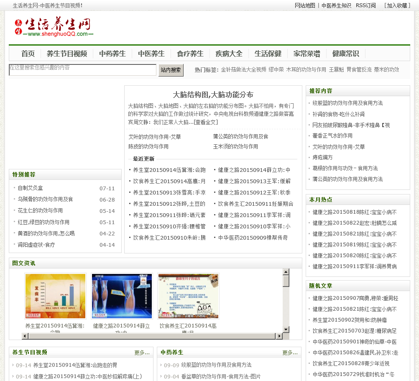Viewport: 419px width, 381px height.
Task: Click the 生活养生网 site logo
Action: (54, 26)
